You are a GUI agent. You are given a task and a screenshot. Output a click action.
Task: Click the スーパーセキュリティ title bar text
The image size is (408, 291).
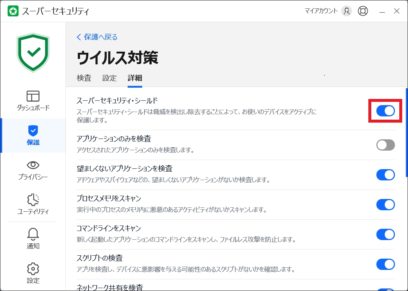coord(55,11)
